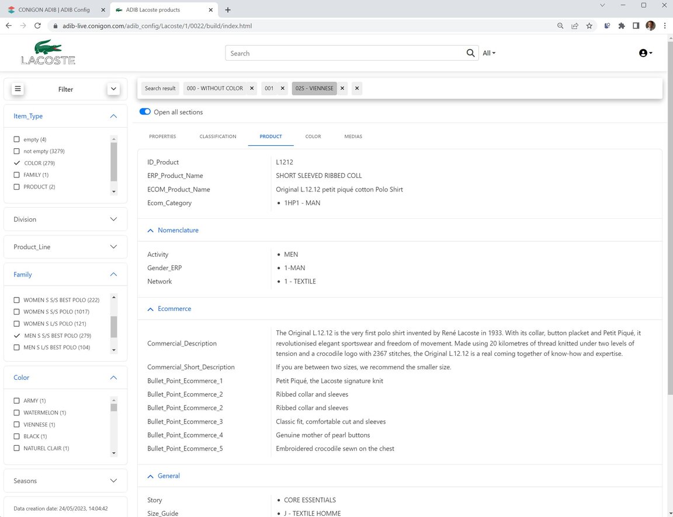The image size is (673, 517).
Task: Switch to the MEDIAS tab
Action: coord(353,137)
